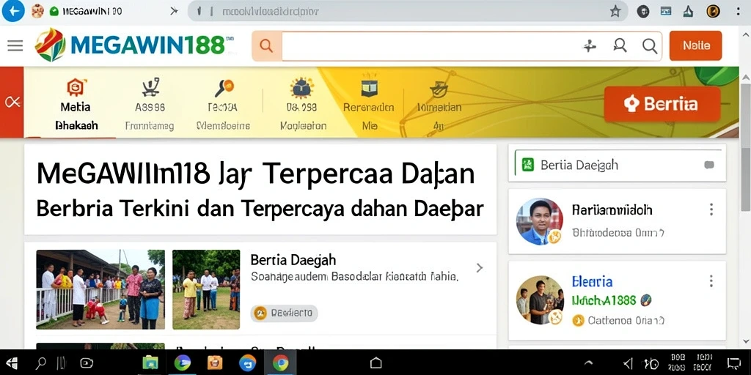Click the red Bertia button in the banner
The height and width of the screenshot is (375, 751).
pyautogui.click(x=662, y=104)
